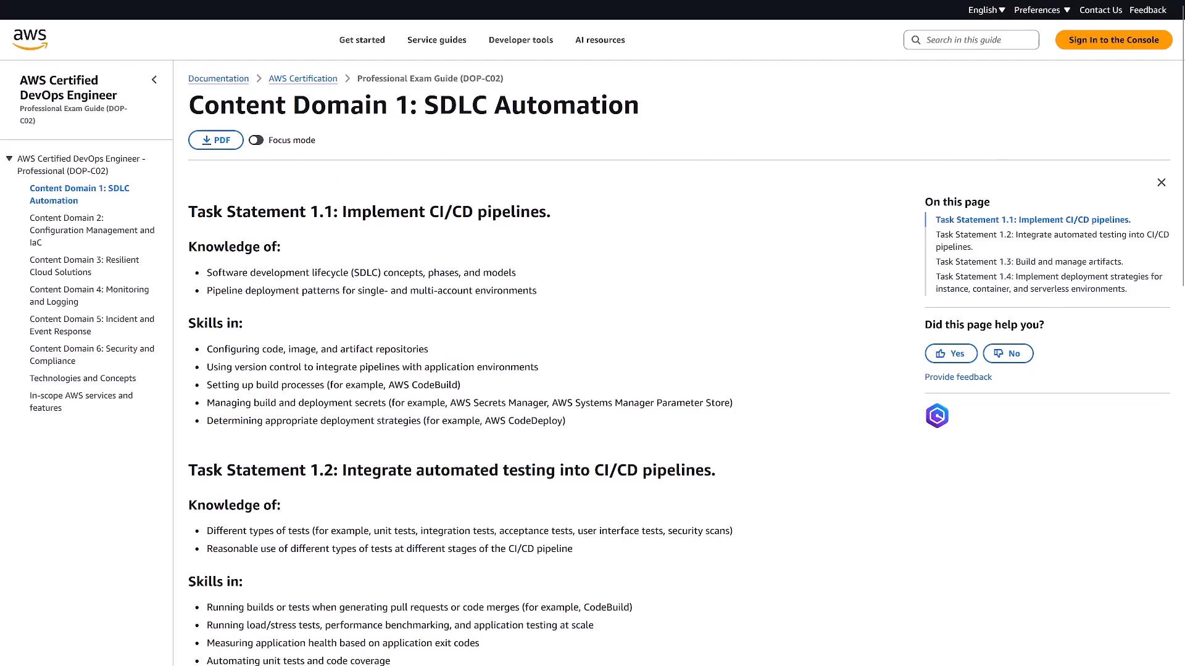This screenshot has width=1185, height=666.
Task: Open Technologies and Concepts page
Action: [x=83, y=378]
